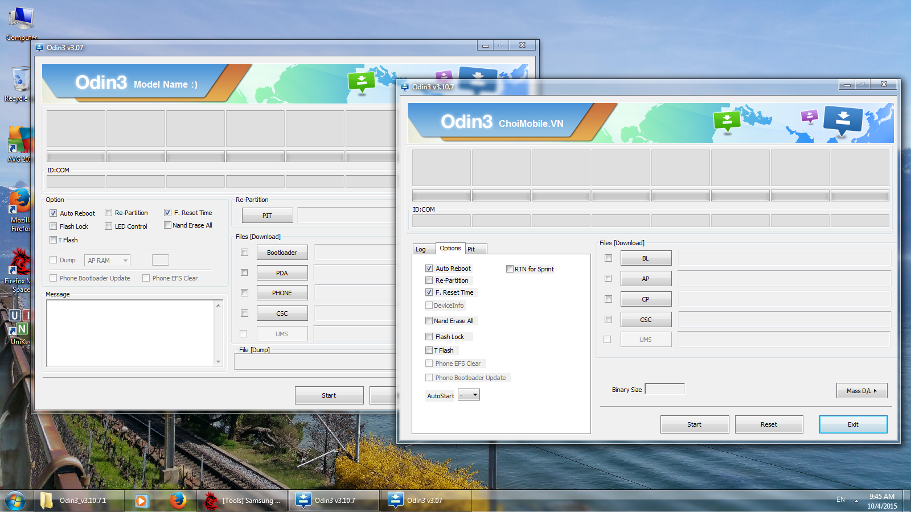Click the AP file path field

click(784, 279)
